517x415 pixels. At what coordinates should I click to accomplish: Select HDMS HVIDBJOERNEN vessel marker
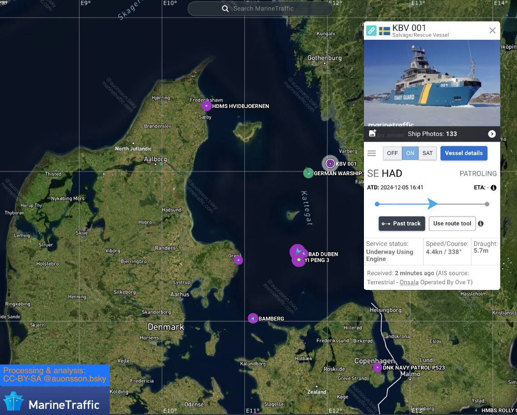pyautogui.click(x=206, y=106)
